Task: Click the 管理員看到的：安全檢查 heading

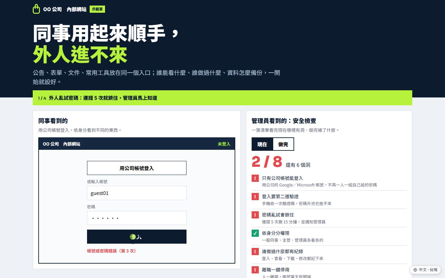Action: click(x=284, y=121)
